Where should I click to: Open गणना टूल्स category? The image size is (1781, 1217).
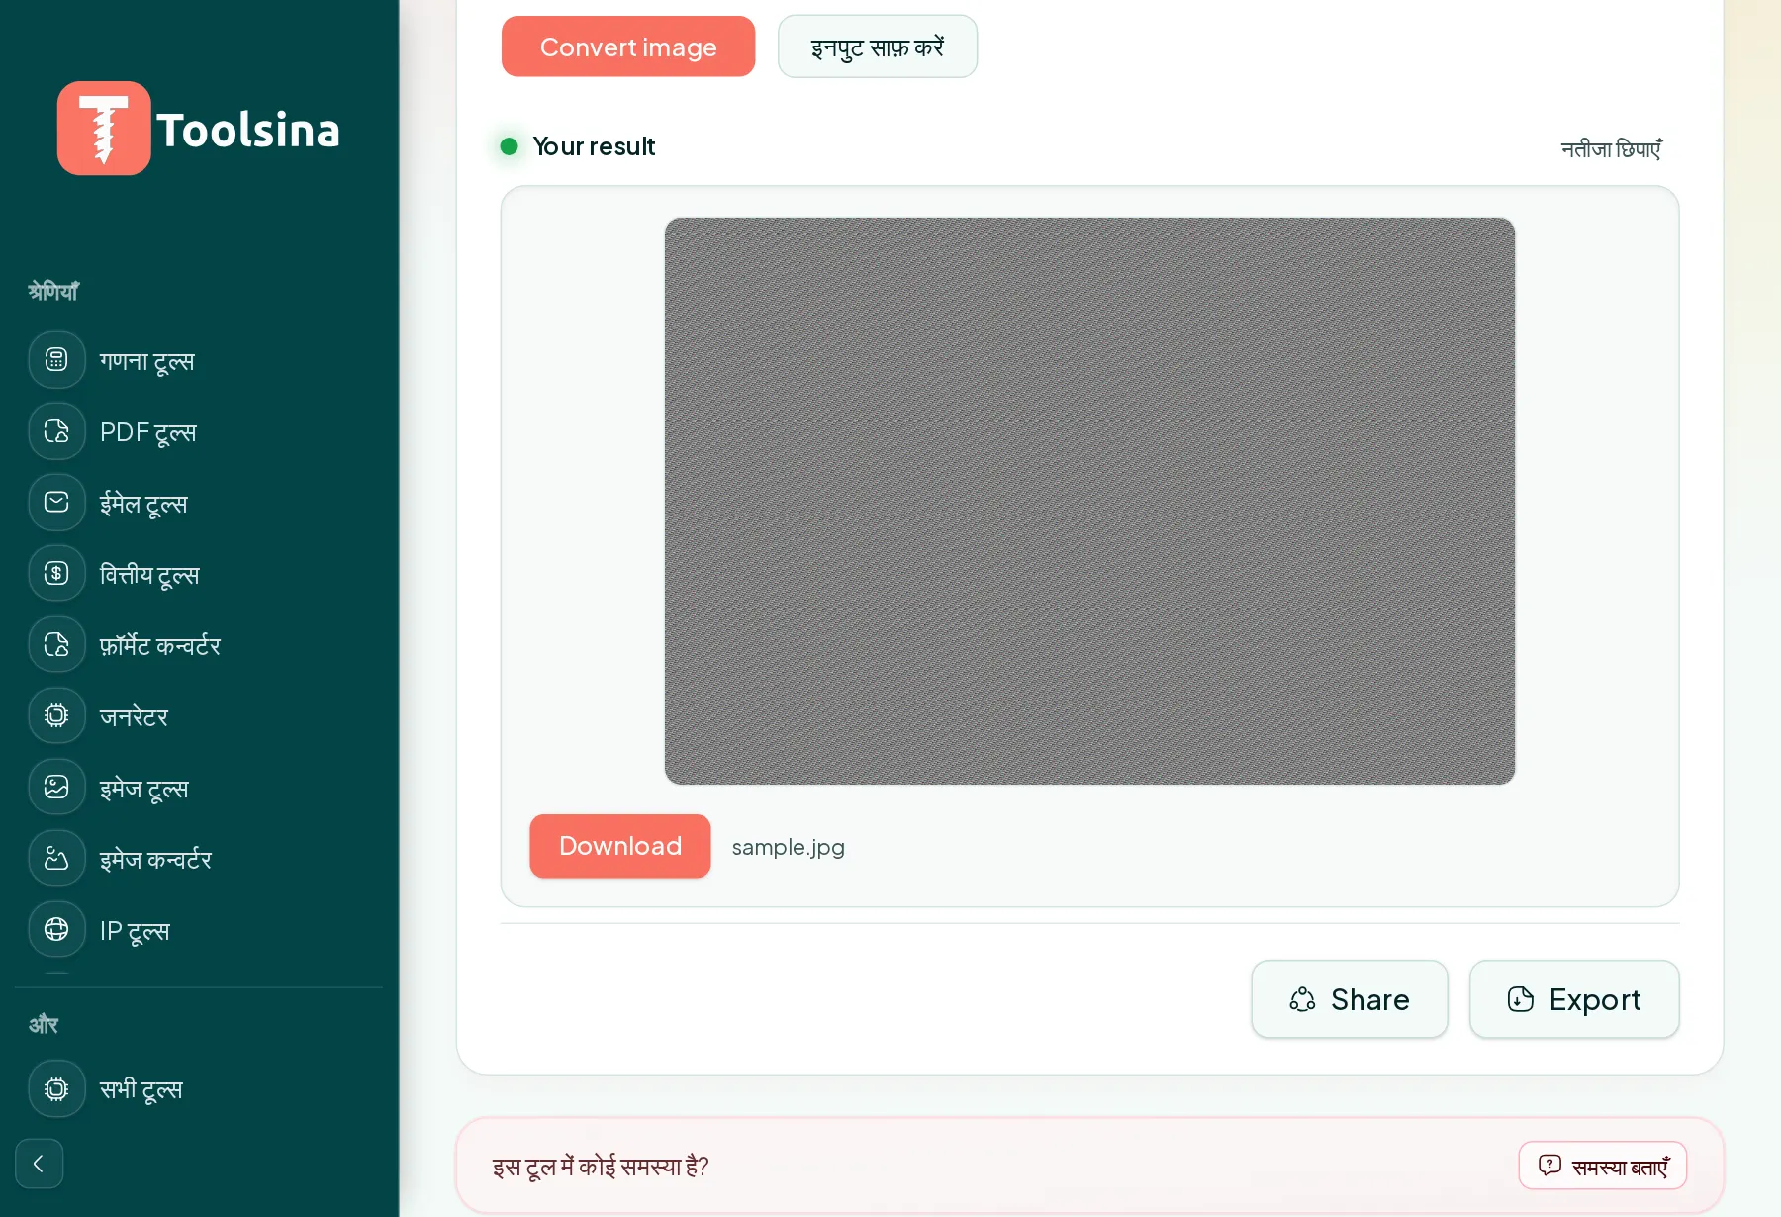(198, 360)
